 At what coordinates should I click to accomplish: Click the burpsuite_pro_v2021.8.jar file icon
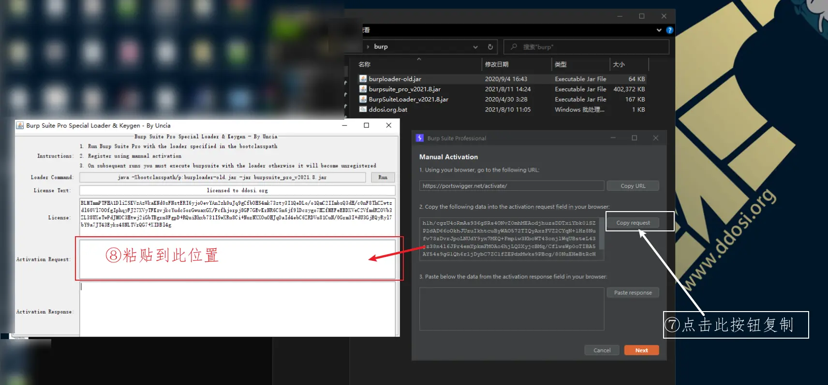pos(363,89)
